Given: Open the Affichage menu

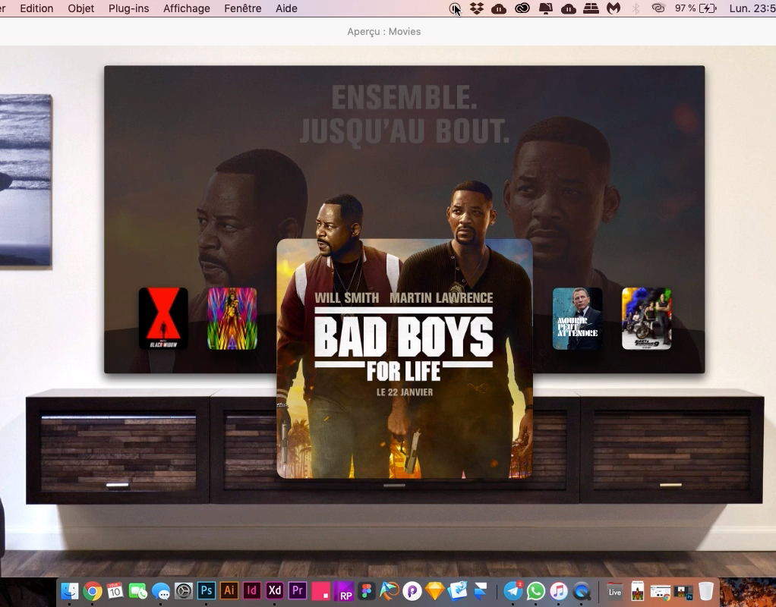Looking at the screenshot, I should coord(187,8).
